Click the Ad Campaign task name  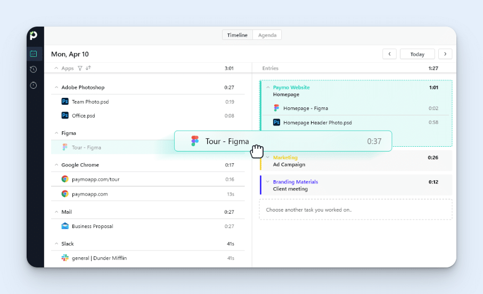click(x=289, y=164)
